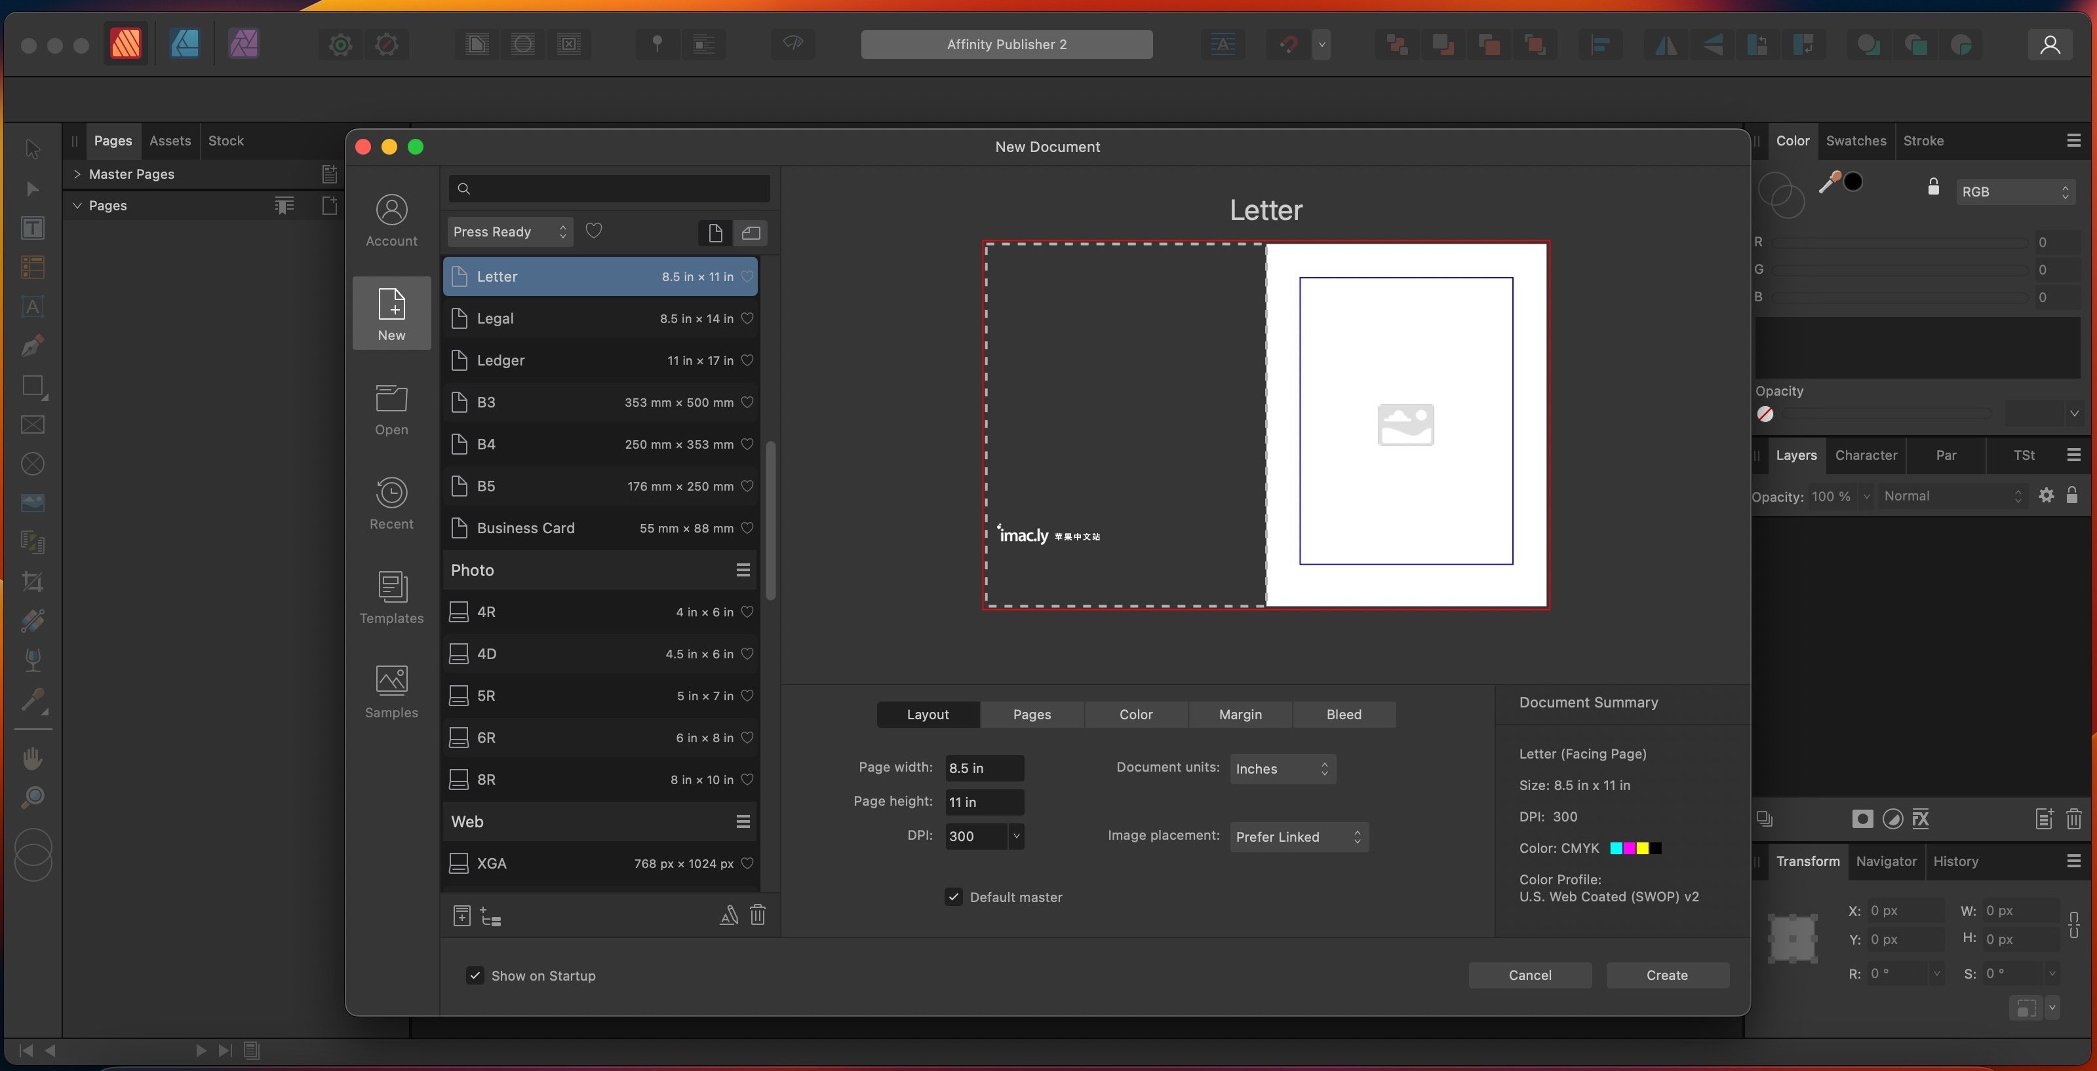Open the Recent documents section

point(391,502)
